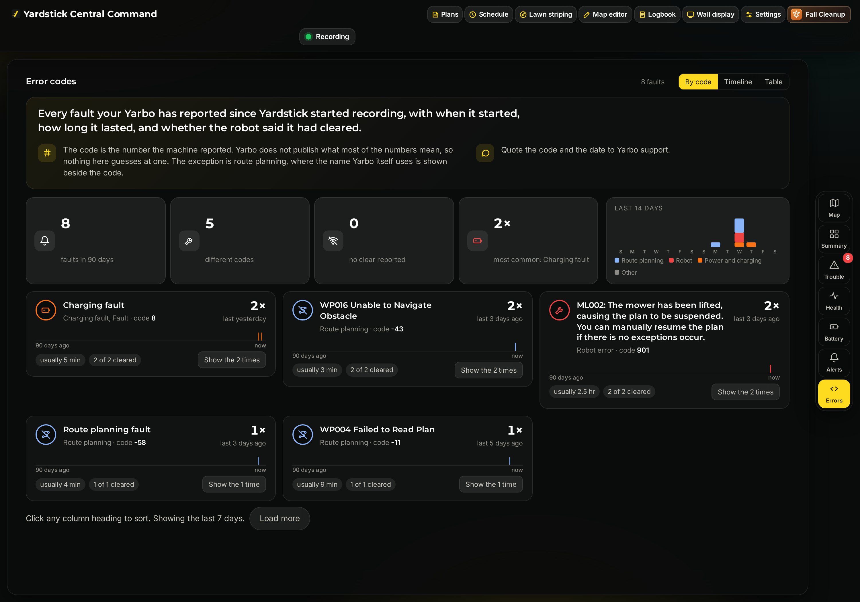Click the hash symbol info icon
Screen dimensions: 860x602
(47, 153)
